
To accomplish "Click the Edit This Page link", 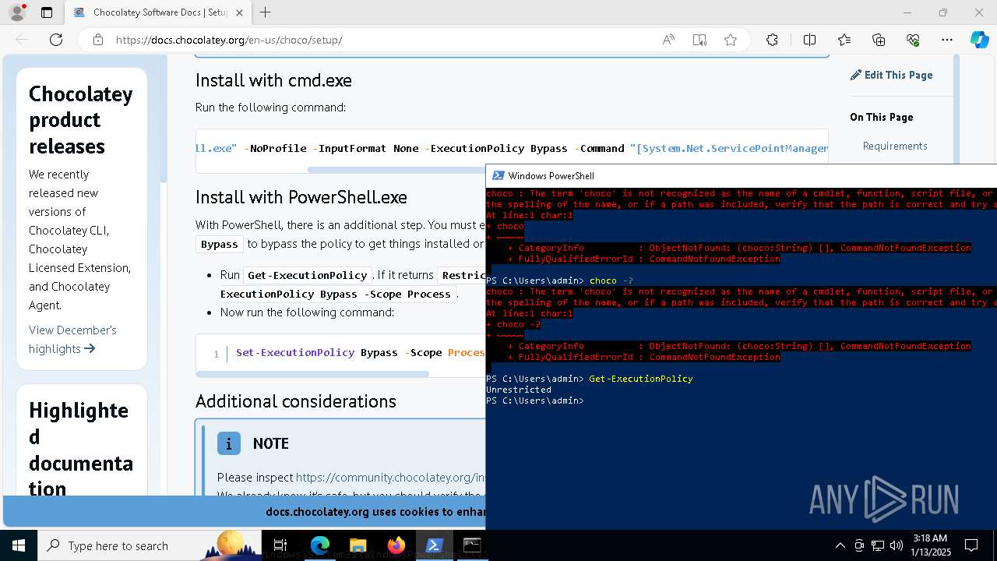I will click(x=891, y=75).
